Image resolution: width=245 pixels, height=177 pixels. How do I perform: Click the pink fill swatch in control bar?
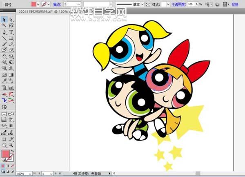[33, 4]
